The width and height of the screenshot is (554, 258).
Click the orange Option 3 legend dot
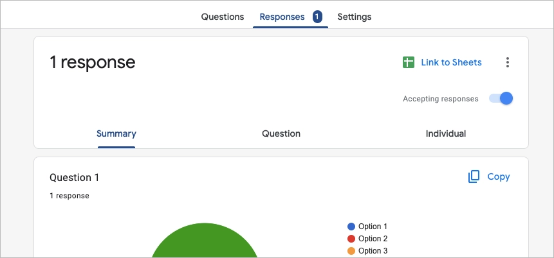351,251
